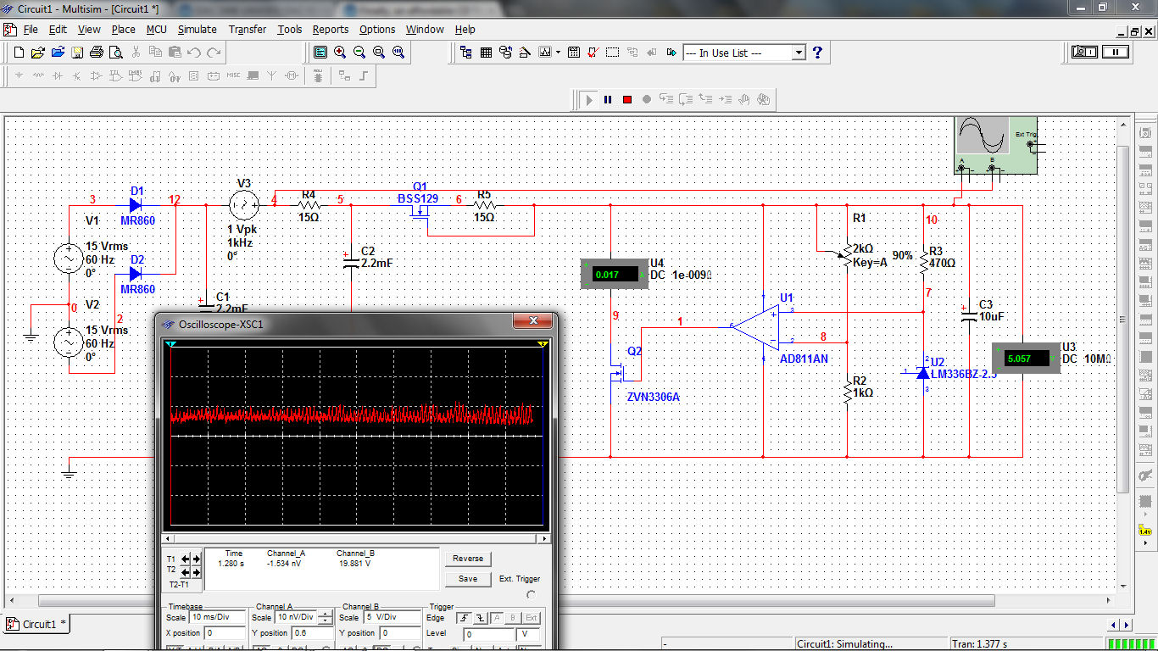Toggle full screen view icon
Screen dimensions: 1158x651
point(320,53)
